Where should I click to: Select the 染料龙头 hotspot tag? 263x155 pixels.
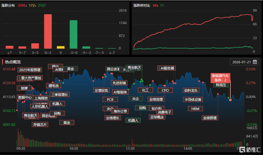click(x=191, y=90)
